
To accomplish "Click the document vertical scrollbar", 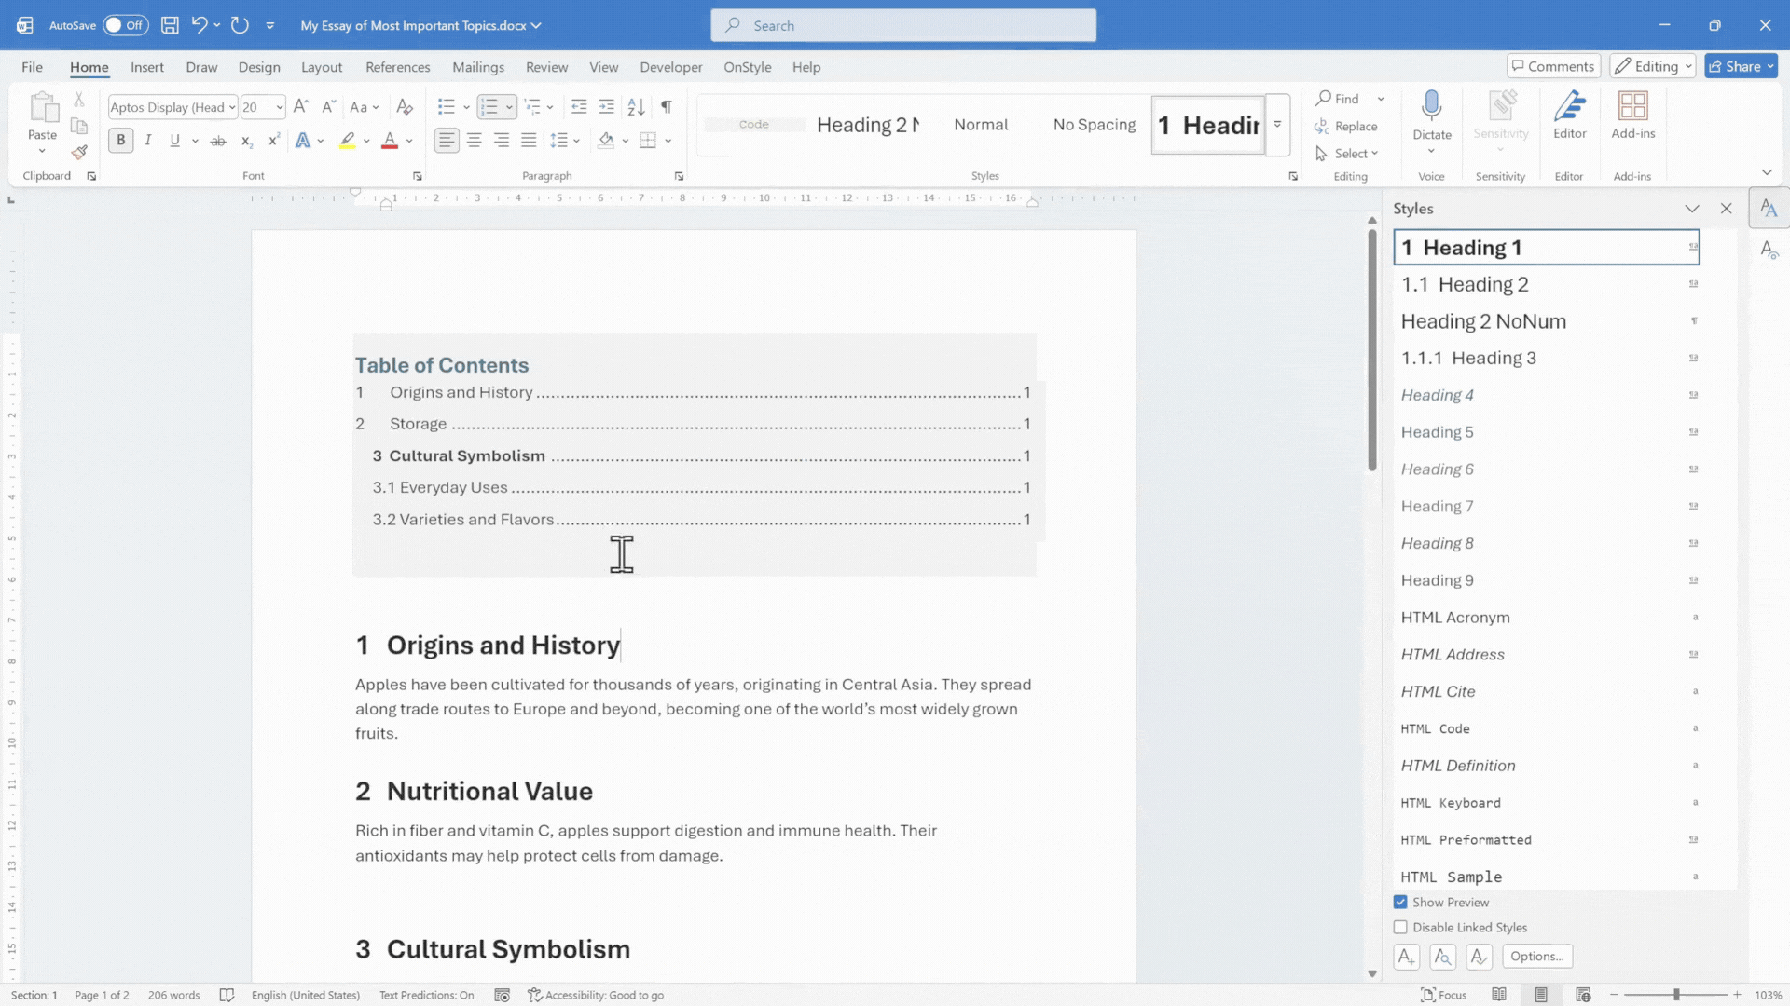I will tap(1371, 350).
